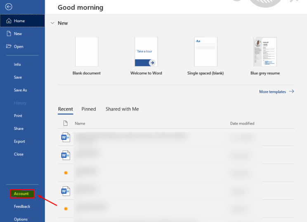Collapse the New section chevron
This screenshot has height=222, width=307.
[52, 23]
